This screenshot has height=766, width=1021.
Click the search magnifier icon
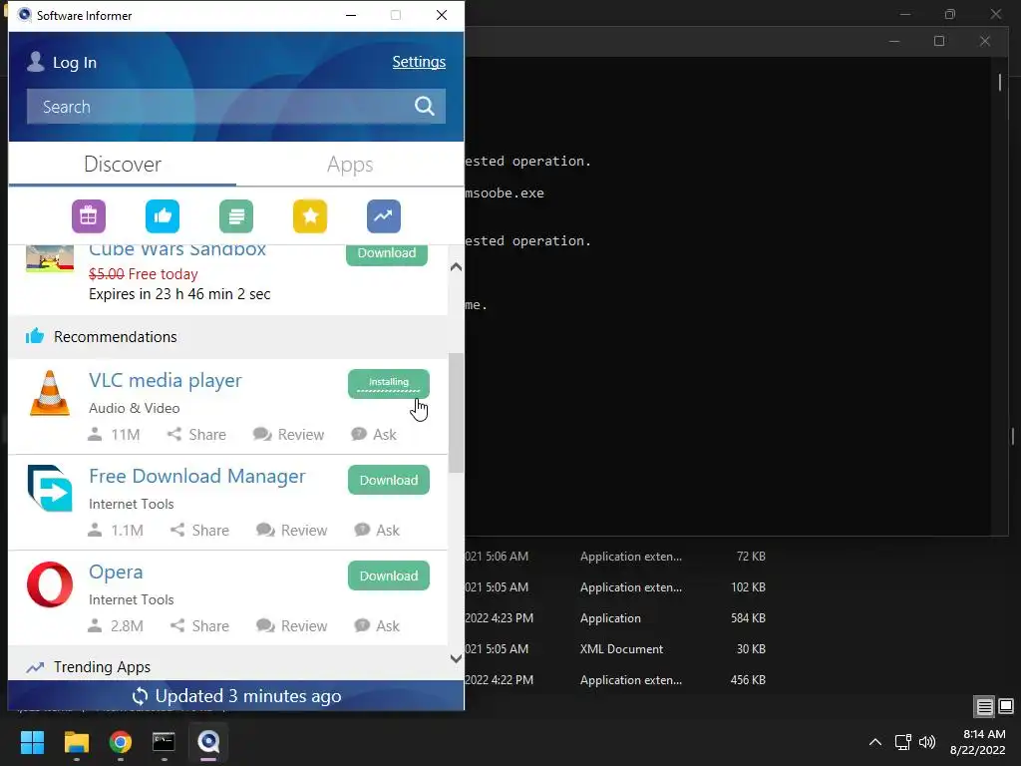425,106
